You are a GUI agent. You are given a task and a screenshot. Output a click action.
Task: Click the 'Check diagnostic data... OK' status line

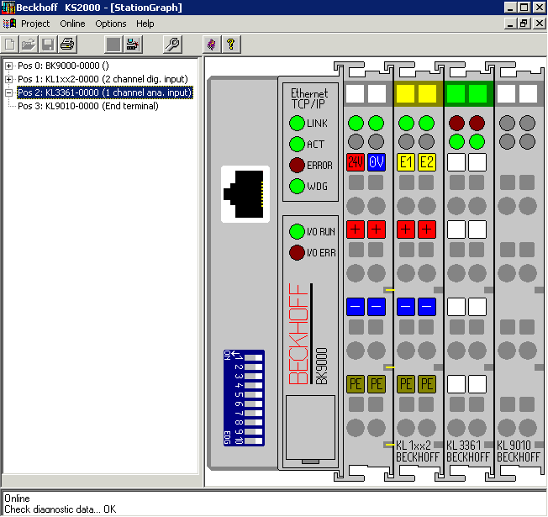[x=61, y=509]
